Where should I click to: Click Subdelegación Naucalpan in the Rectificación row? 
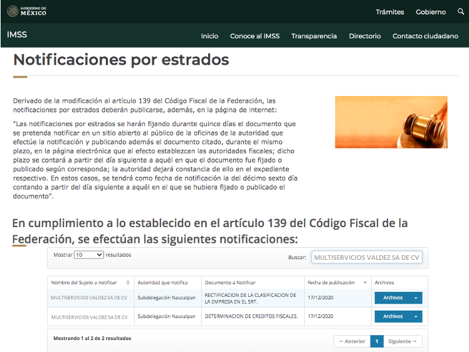[167, 298]
